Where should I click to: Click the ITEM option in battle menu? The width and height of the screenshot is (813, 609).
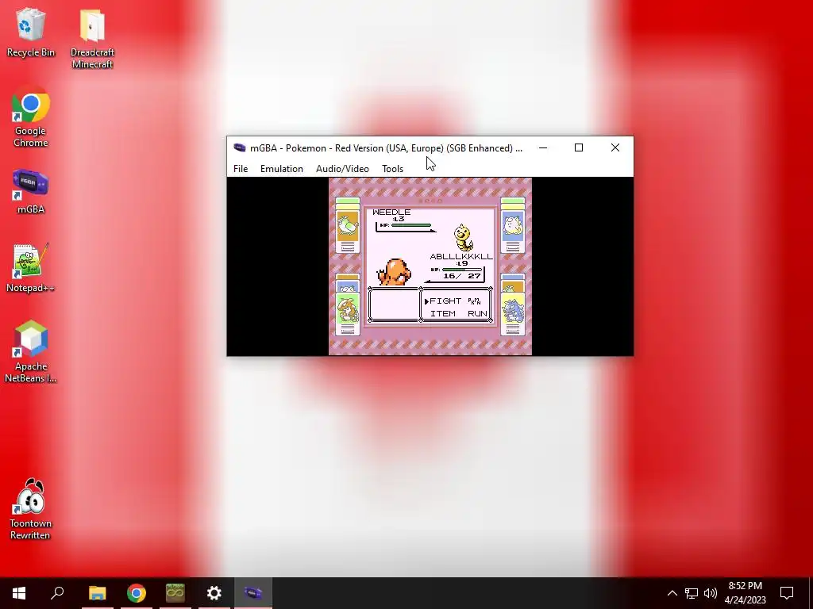(443, 314)
